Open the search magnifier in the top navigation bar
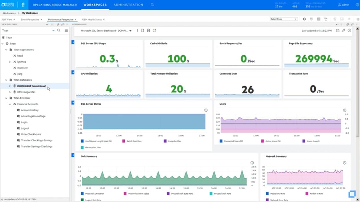360x202 pixels. point(152,5)
